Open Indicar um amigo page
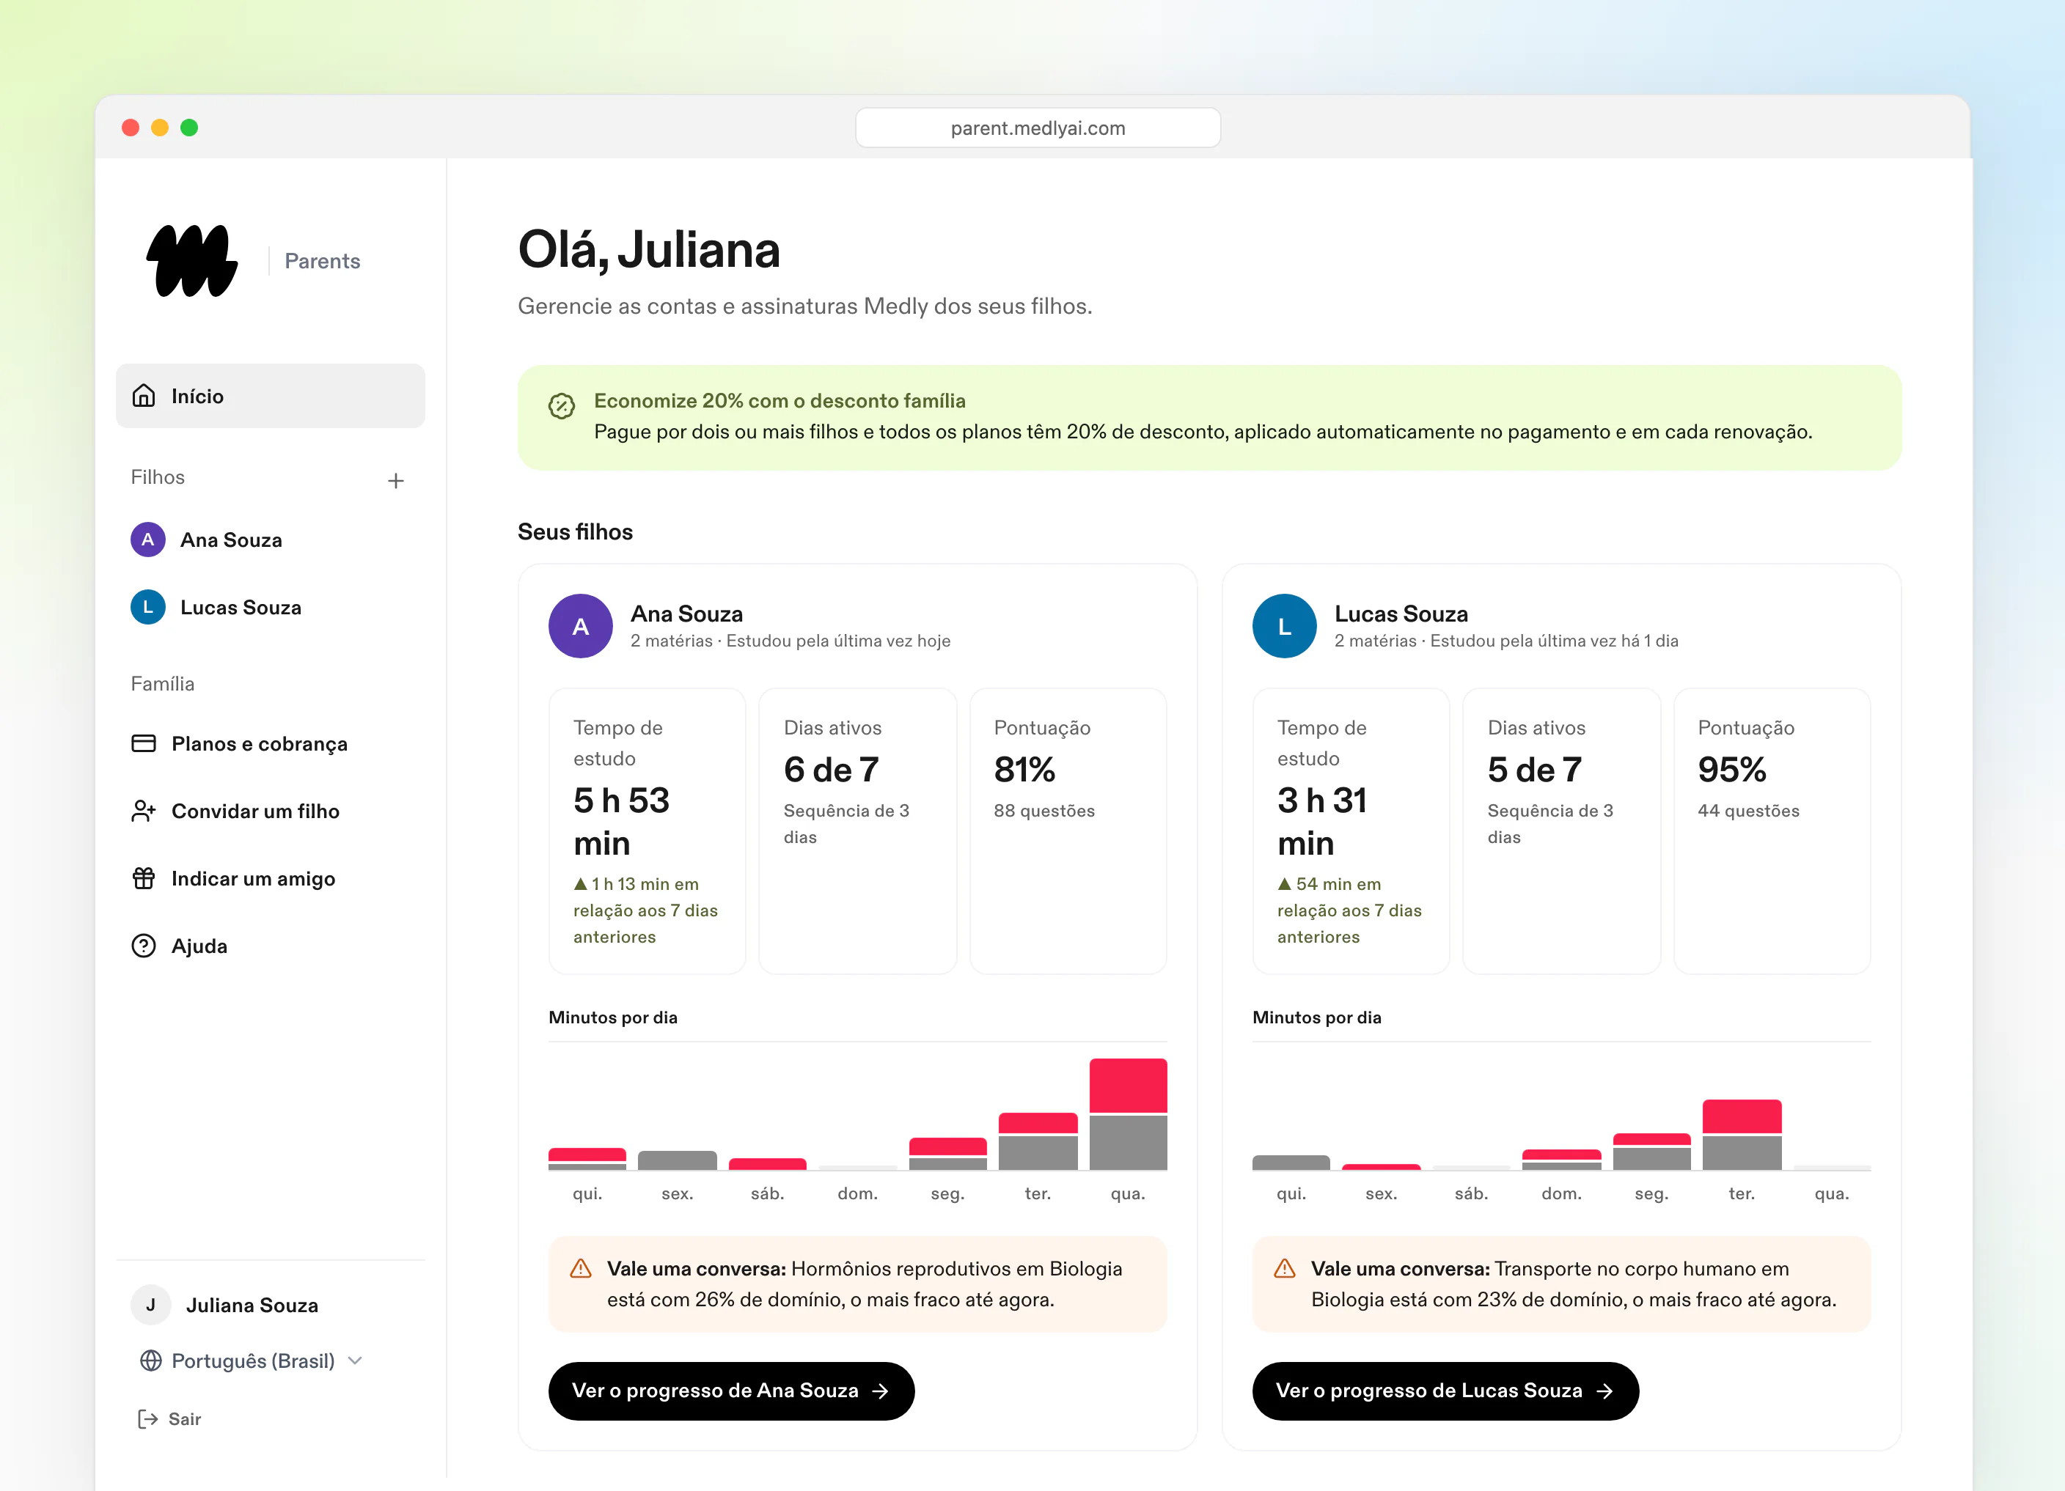The width and height of the screenshot is (2065, 1491). coord(271,878)
